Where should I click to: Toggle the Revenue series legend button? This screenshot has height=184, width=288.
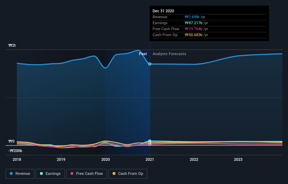tap(20, 174)
